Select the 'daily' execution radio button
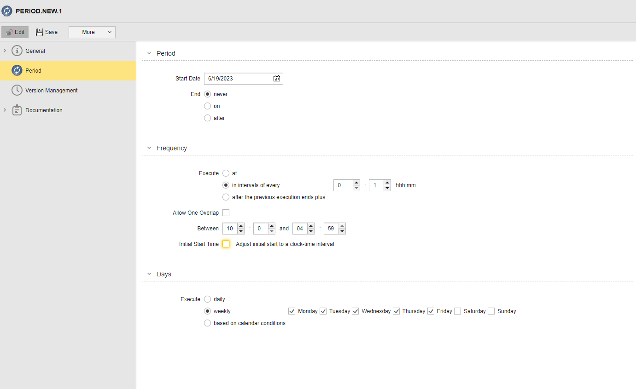This screenshot has width=636, height=389. [207, 299]
